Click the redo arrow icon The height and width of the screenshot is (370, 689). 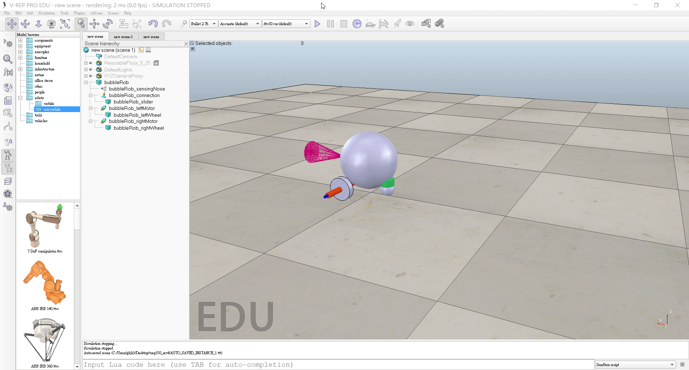point(167,24)
